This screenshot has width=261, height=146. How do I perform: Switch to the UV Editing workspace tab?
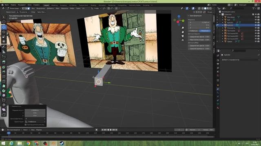[73, 5]
